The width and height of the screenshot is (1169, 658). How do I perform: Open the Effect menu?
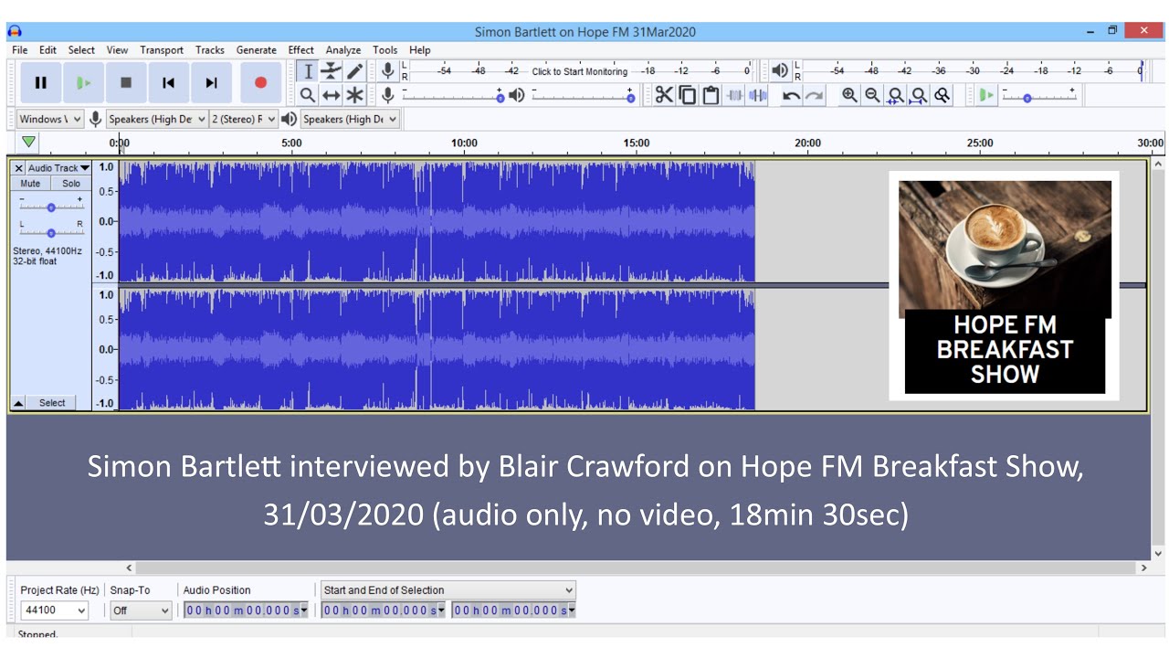(301, 50)
